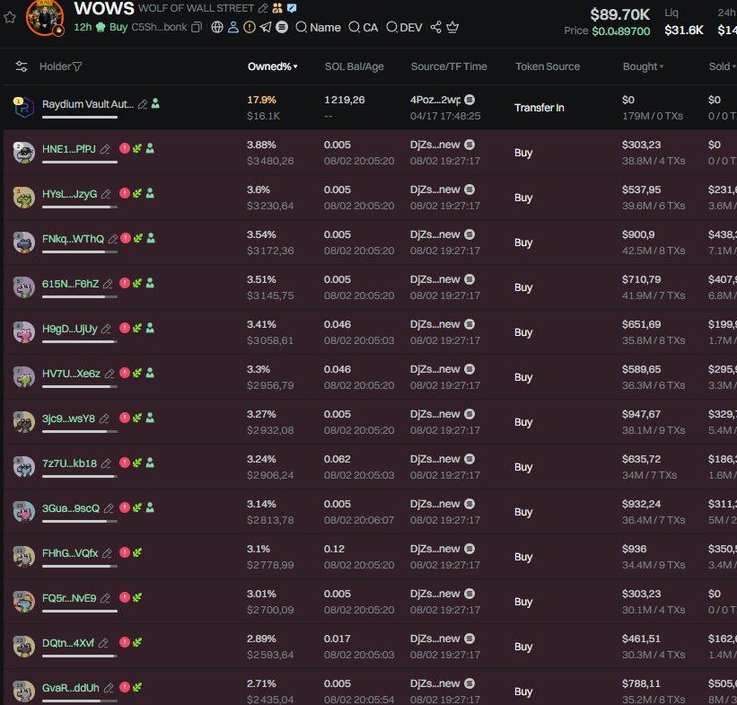
Task: Search by DEV address
Action: [x=404, y=27]
